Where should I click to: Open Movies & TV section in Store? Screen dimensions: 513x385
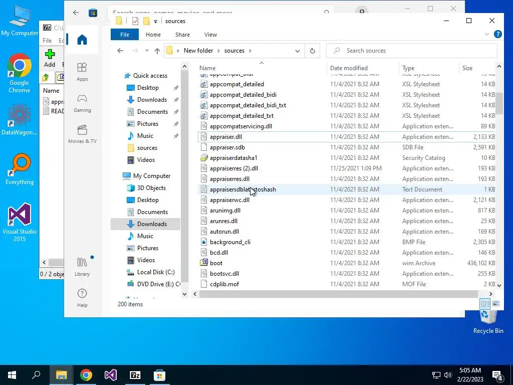click(82, 134)
